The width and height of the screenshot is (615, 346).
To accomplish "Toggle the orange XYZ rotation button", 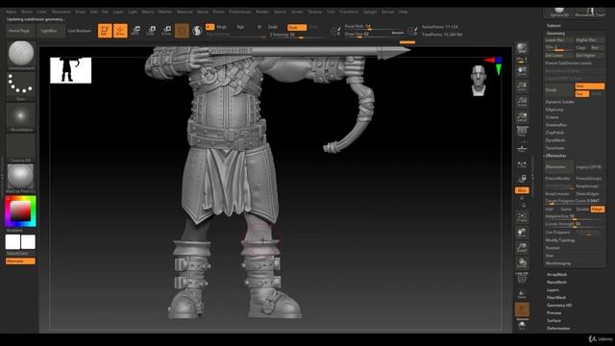I will pos(522,190).
